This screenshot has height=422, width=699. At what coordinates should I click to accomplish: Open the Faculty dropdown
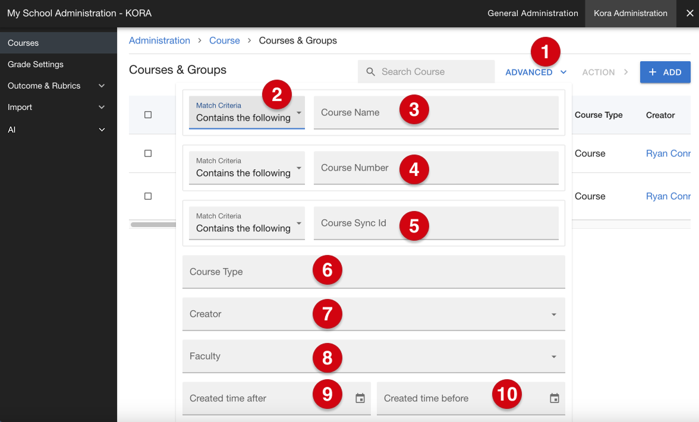[373, 357]
